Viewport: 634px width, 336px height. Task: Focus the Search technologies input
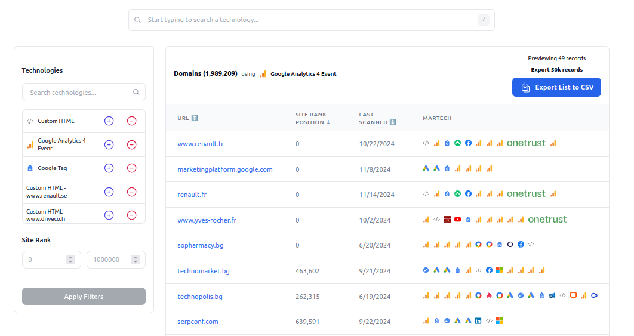[84, 92]
